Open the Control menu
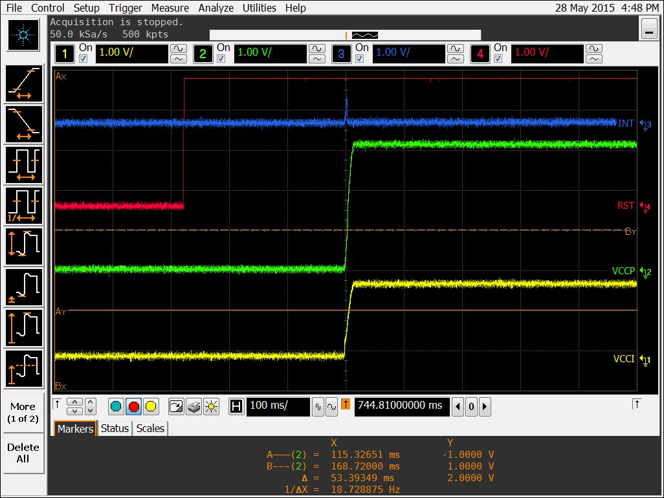Viewport: 664px width, 498px height. pos(47,8)
